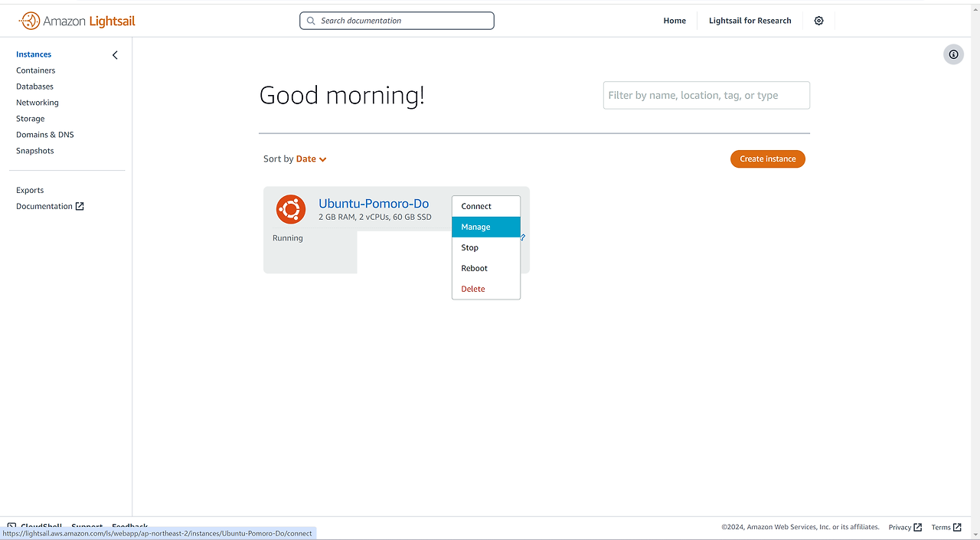
Task: Open the Privacy external link icon
Action: point(918,527)
